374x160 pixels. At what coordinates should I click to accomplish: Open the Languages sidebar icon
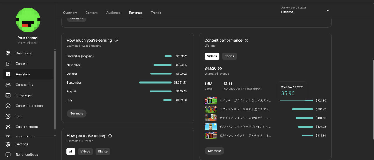(x=8, y=95)
